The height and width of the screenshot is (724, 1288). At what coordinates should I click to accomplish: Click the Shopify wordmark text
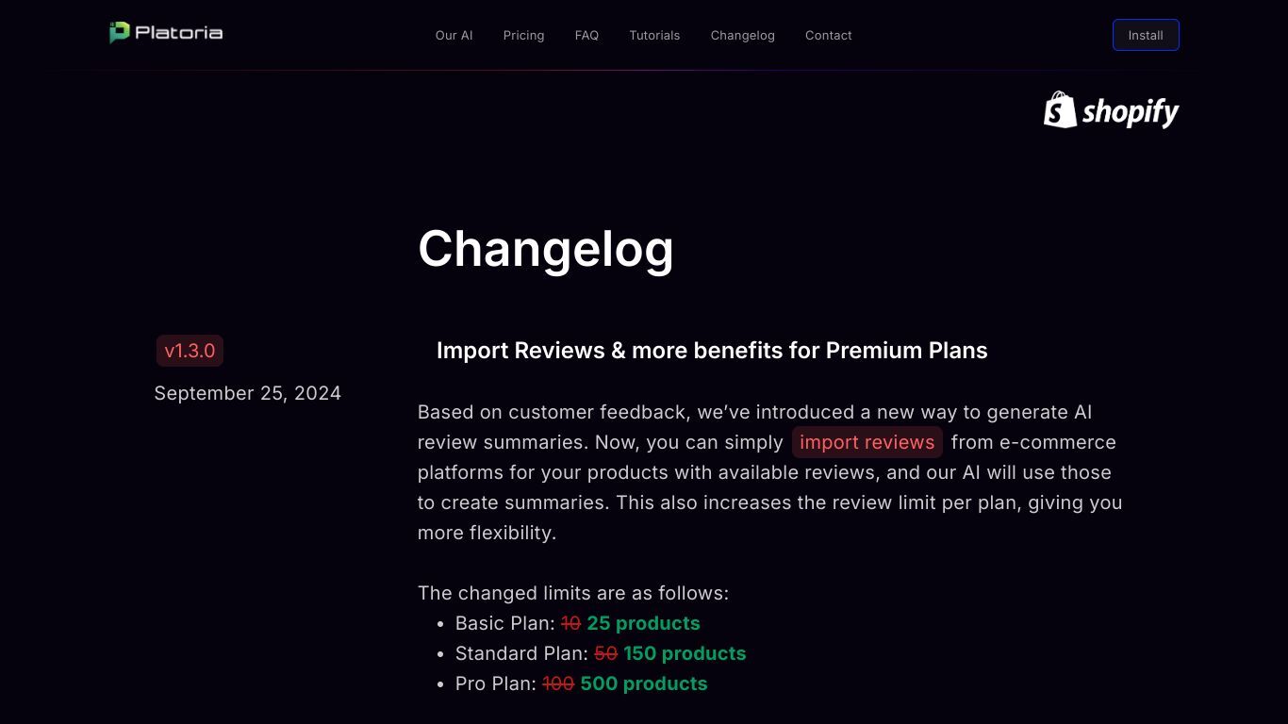pyautogui.click(x=1131, y=112)
